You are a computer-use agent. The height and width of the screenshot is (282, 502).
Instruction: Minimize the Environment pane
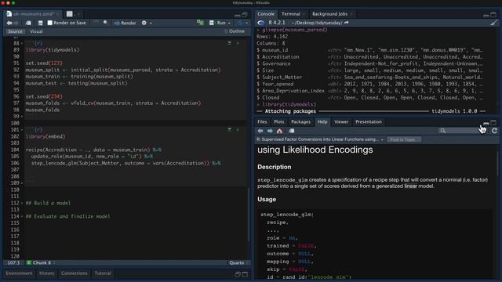pos(238,274)
